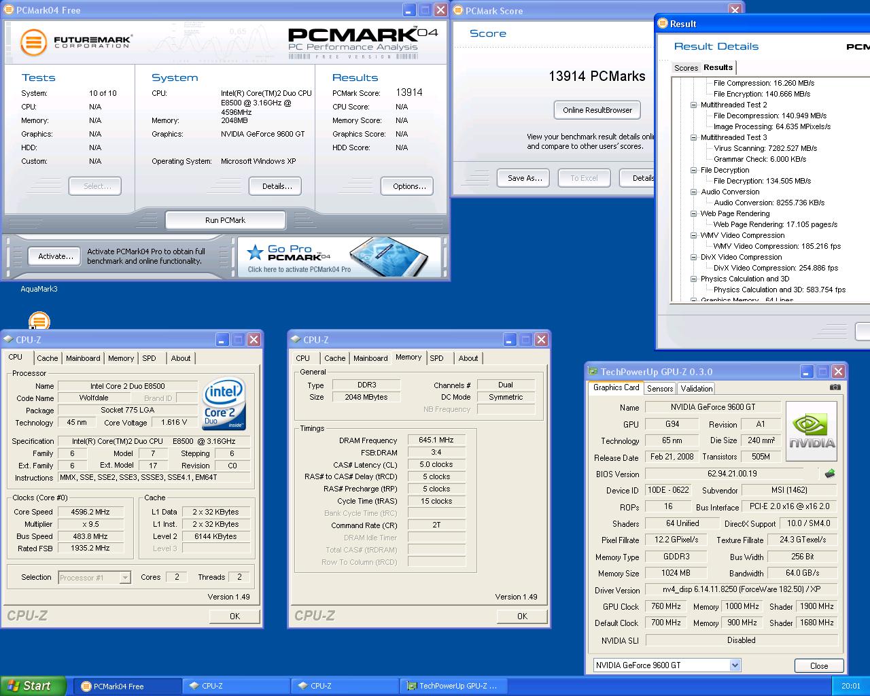Collapse the Audio Conversion tree node

[694, 192]
